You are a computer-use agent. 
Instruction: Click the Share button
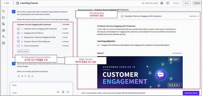[x=186, y=3]
